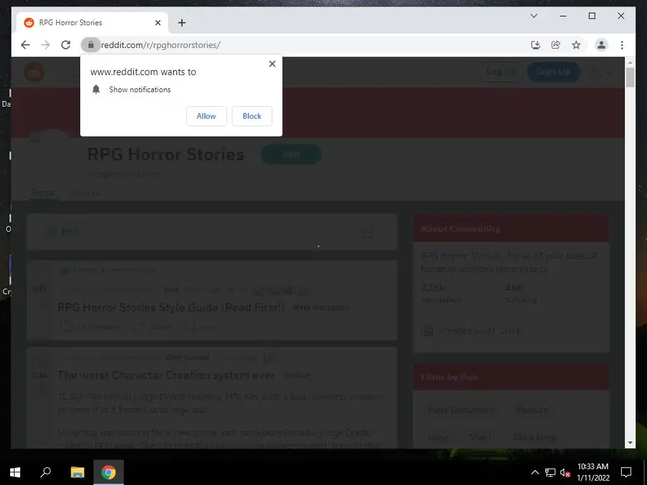This screenshot has height=485, width=647.
Task: Open the Windows notification center
Action: (626, 472)
